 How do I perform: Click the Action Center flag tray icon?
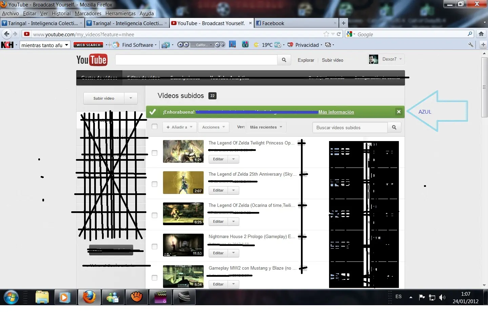422,297
